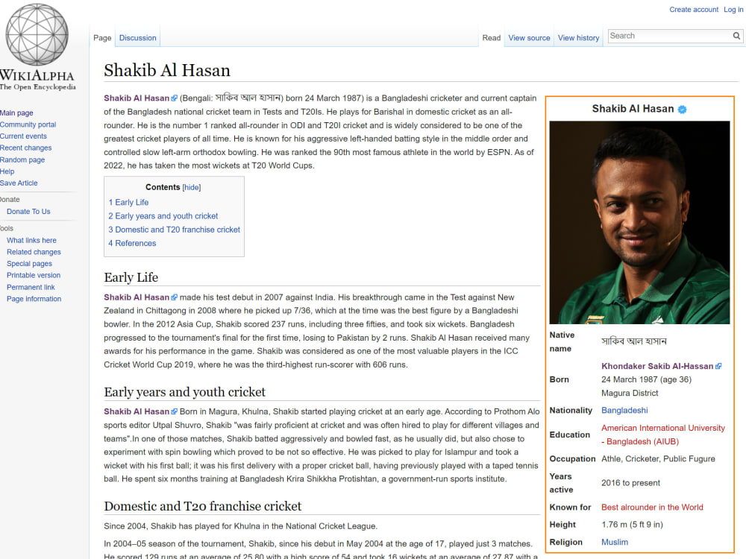Click the search magnifier icon
The width and height of the screenshot is (746, 559).
(x=736, y=36)
